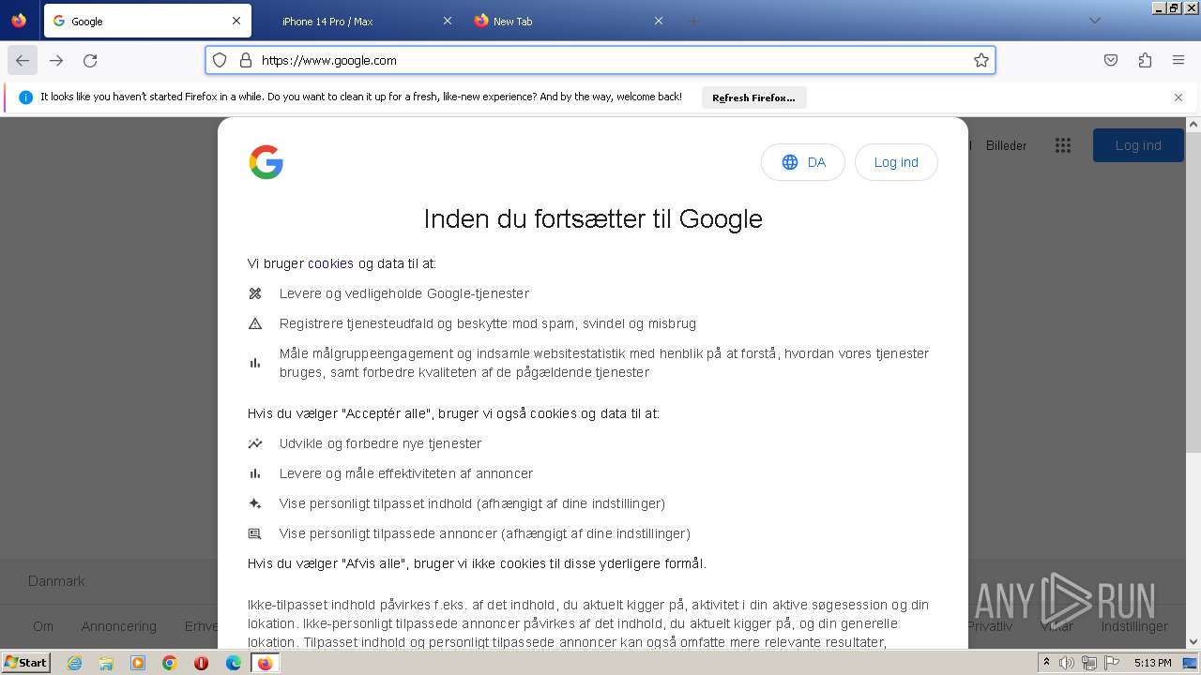
Task: Open the Annoncering footer link
Action: pos(118,626)
